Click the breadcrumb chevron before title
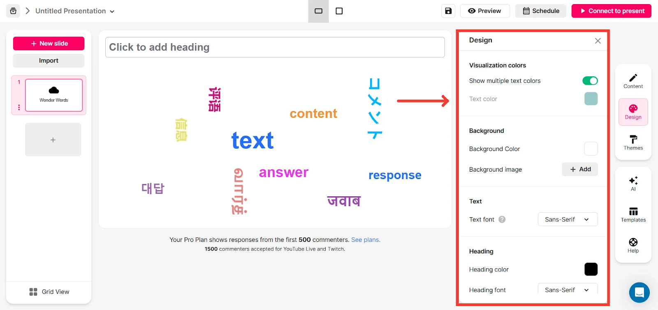658x310 pixels. coord(28,11)
